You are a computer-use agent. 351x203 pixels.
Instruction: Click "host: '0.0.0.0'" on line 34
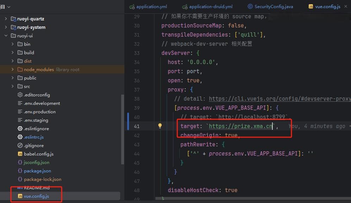193,62
